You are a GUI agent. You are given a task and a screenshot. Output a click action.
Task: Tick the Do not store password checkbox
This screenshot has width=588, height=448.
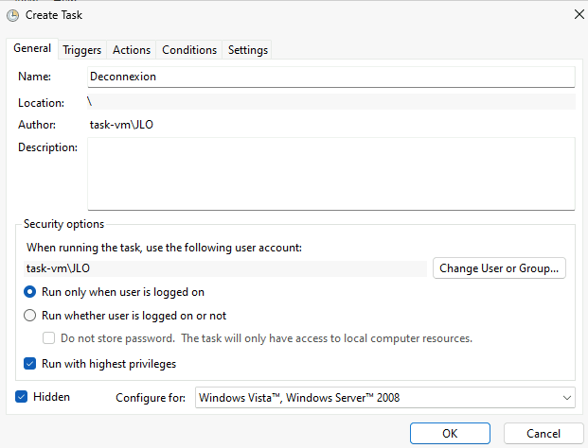coord(48,338)
